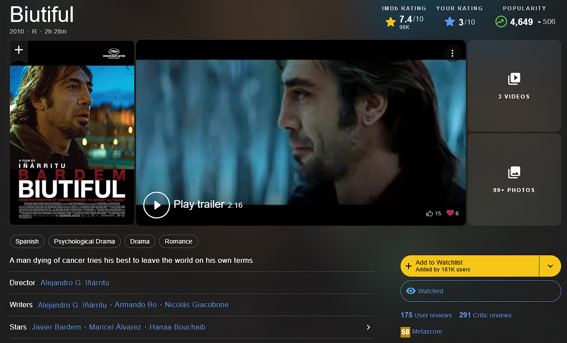Open writer Alejandro G. Iñárritu link
Screen dimensions: 567x343
[x=72, y=304]
